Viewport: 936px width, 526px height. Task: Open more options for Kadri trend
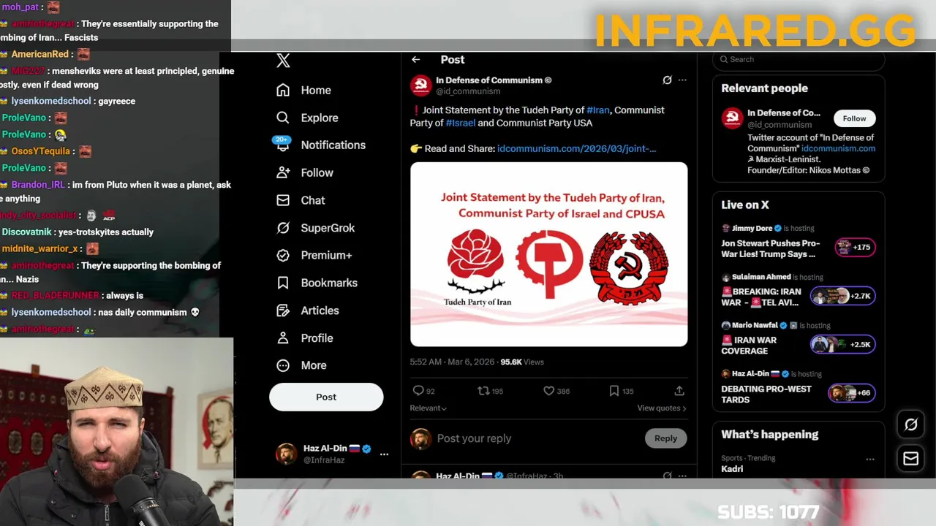(870, 460)
